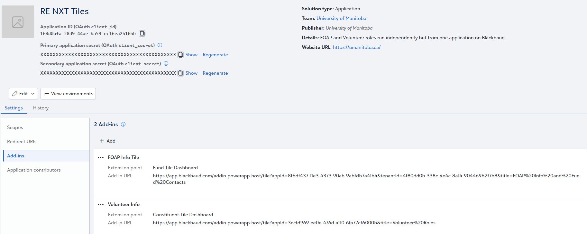The height and width of the screenshot is (234, 587).
Task: Copy the Application ID to clipboard
Action: pyautogui.click(x=142, y=33)
